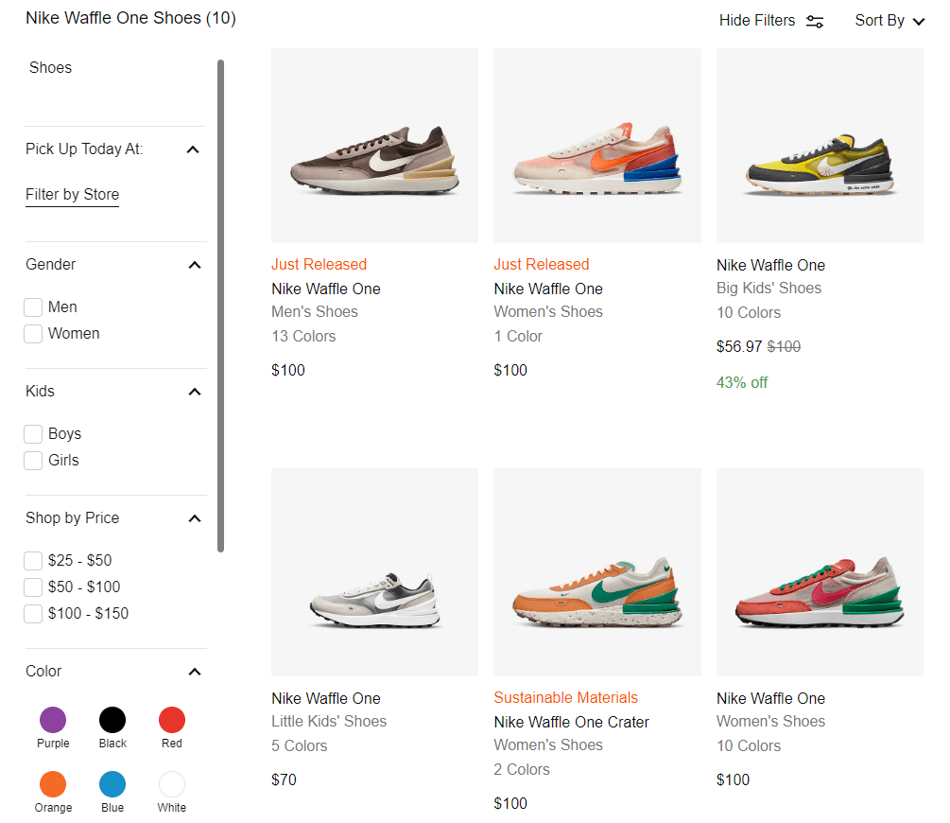Viewport: 950px width, 823px height.
Task: Click the 1 Color text
Action: pyautogui.click(x=518, y=337)
